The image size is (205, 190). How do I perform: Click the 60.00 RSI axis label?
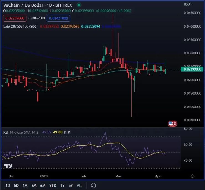click(188, 144)
